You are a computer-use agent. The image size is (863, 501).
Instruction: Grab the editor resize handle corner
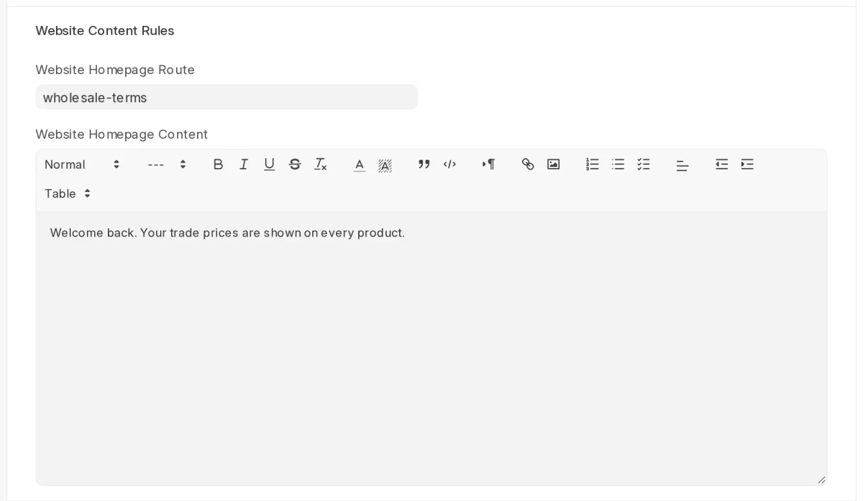click(x=821, y=479)
